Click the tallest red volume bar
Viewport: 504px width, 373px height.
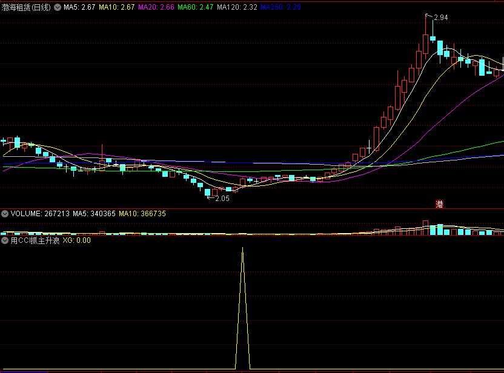426,228
